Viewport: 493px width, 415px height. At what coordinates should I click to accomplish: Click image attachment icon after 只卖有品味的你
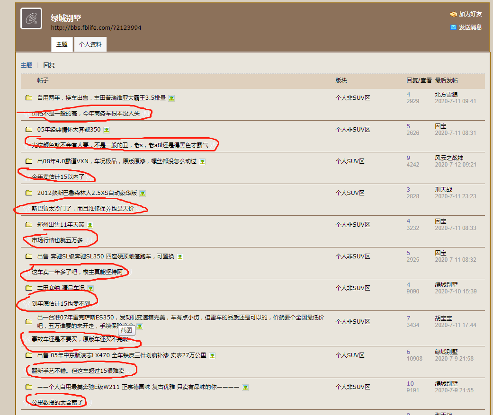tap(245, 388)
